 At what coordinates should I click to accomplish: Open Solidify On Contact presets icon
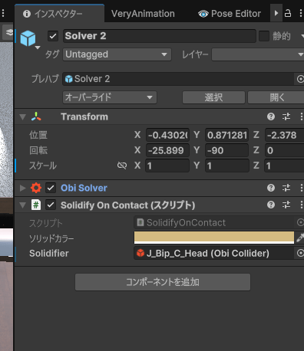(286, 205)
